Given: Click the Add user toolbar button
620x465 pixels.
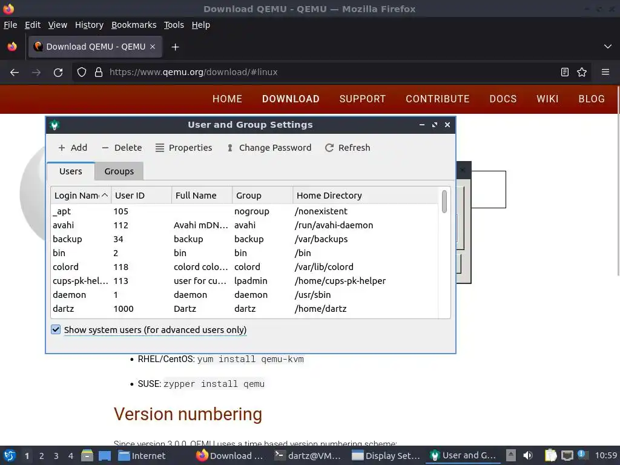Looking at the screenshot, I should point(73,148).
